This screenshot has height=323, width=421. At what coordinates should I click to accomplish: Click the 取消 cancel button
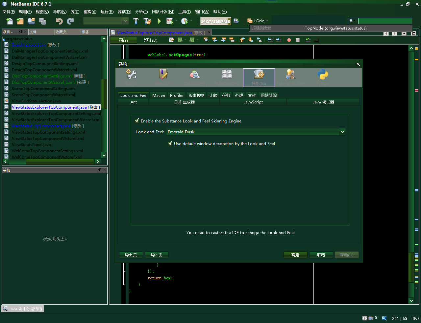(x=321, y=255)
